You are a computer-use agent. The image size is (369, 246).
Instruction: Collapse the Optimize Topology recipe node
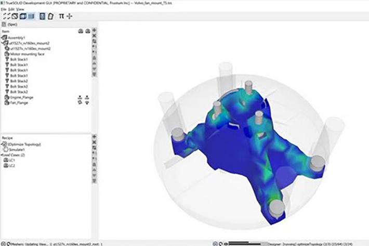(x=3, y=144)
